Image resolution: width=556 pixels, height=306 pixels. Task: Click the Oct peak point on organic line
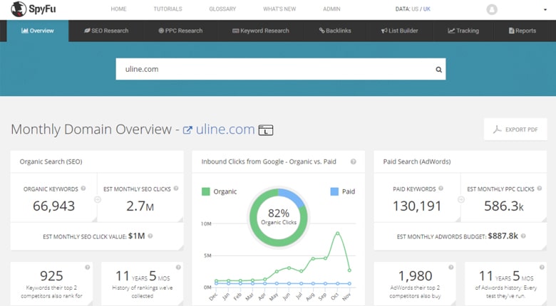coord(338,233)
